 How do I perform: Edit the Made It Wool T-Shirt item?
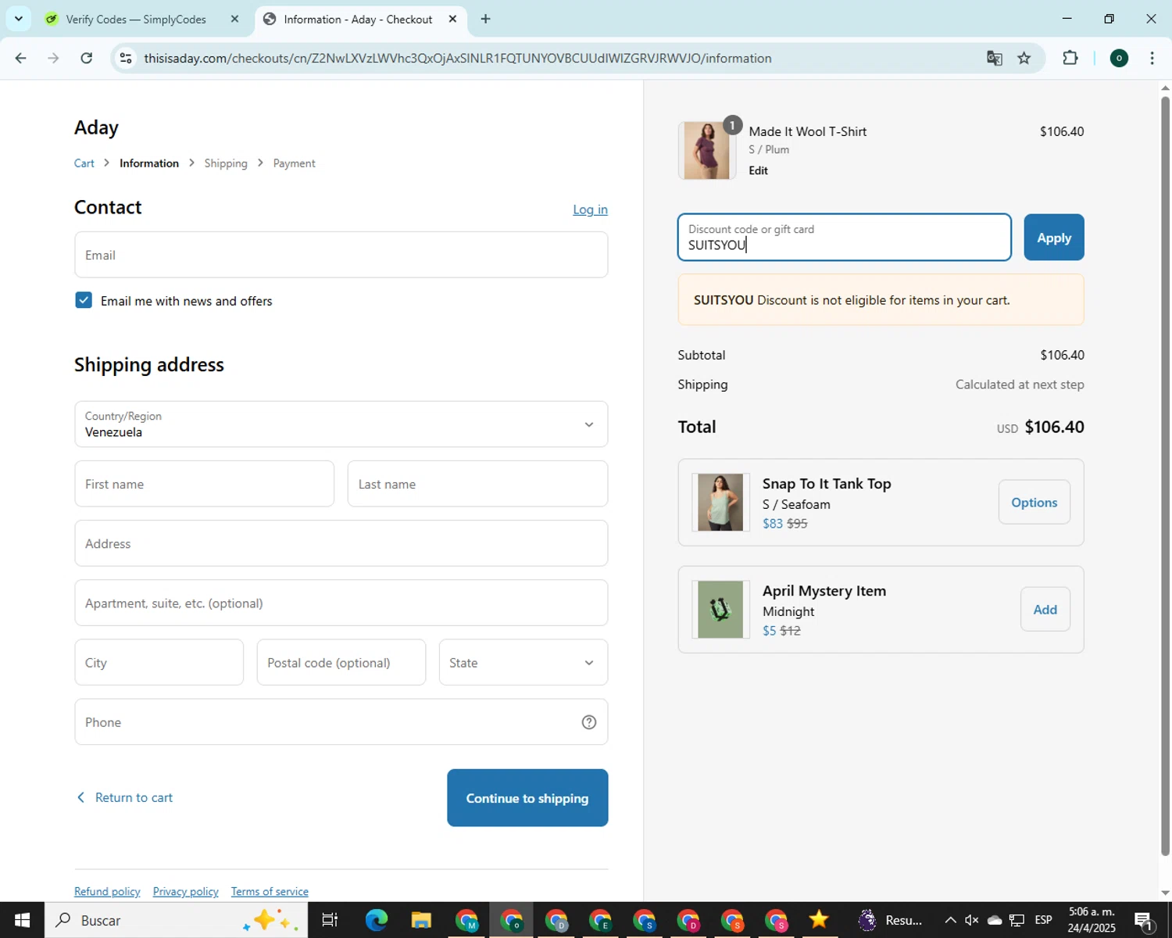click(758, 170)
